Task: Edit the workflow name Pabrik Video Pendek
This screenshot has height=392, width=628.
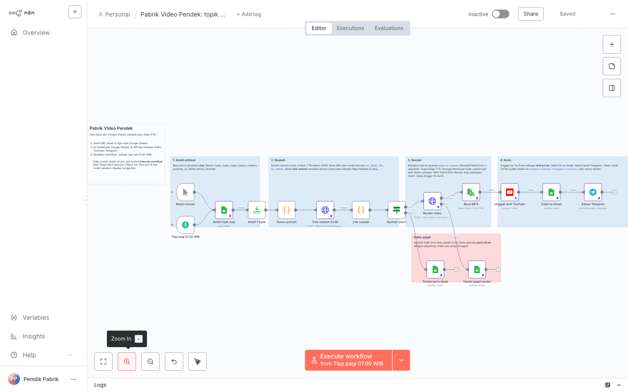Action: click(183, 14)
